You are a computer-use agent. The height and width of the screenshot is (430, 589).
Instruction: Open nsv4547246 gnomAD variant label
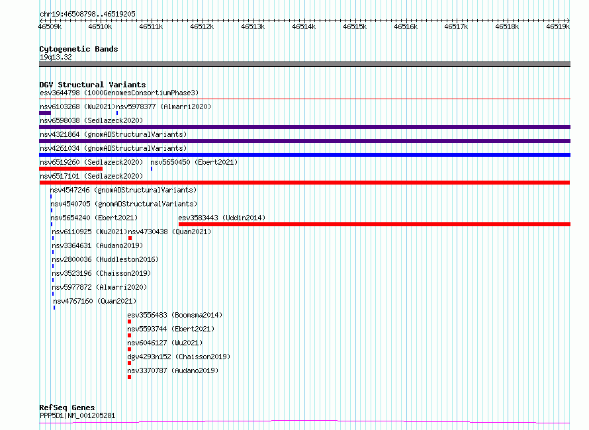(123, 190)
